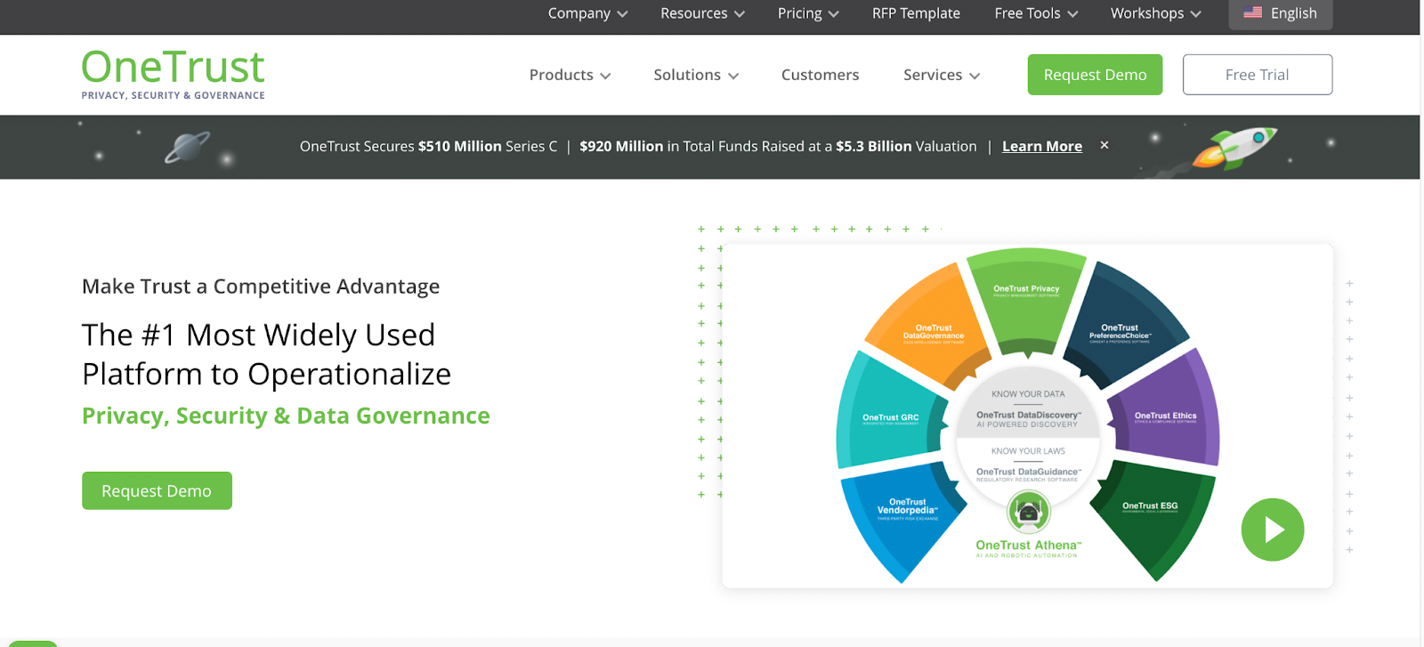Open the RFP Template page

click(x=916, y=13)
